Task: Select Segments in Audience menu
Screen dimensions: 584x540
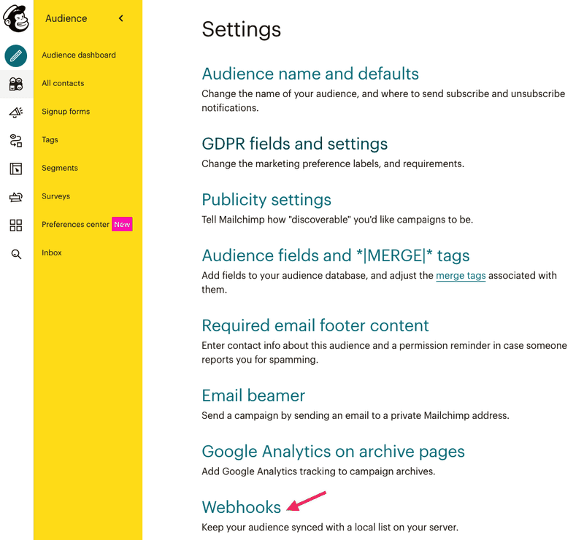Action: tap(60, 168)
